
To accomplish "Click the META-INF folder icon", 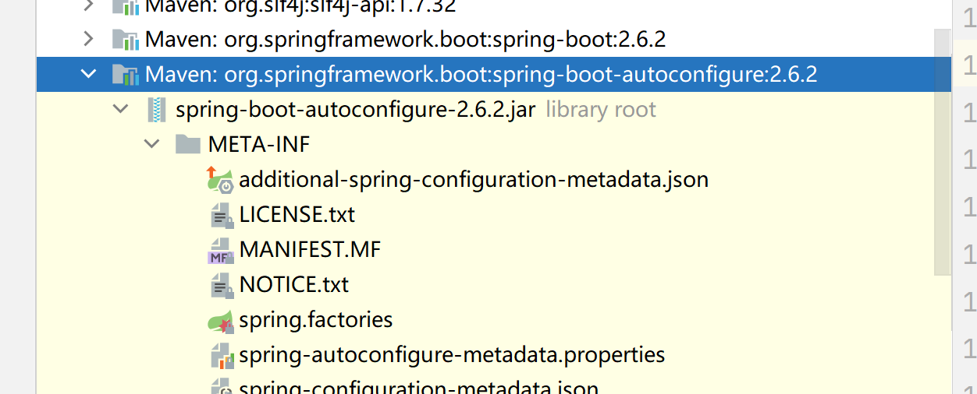I will 188,144.
